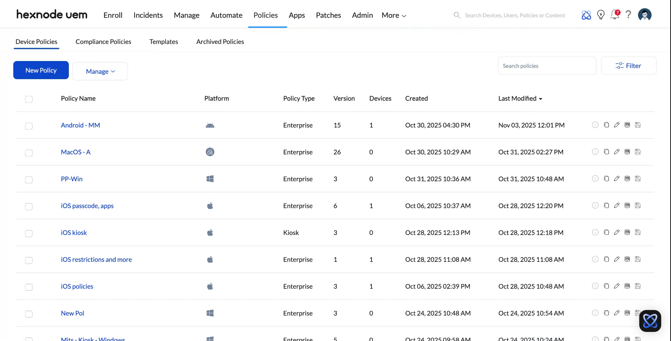The image size is (671, 341).
Task: Switch to the Compliance Policies tab
Action: tap(103, 41)
